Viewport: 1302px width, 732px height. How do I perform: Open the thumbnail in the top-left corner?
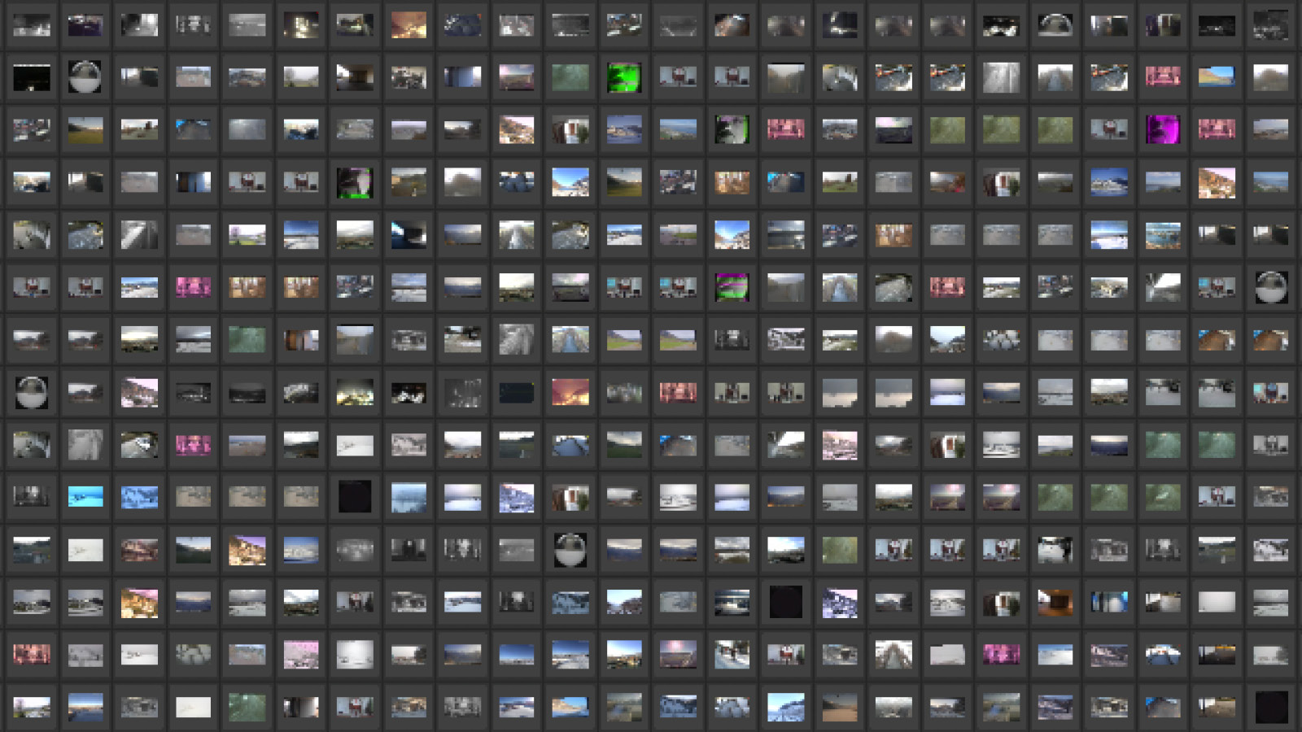pyautogui.click(x=32, y=26)
